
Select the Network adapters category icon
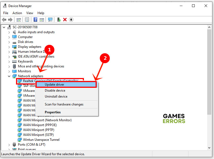click(14, 76)
